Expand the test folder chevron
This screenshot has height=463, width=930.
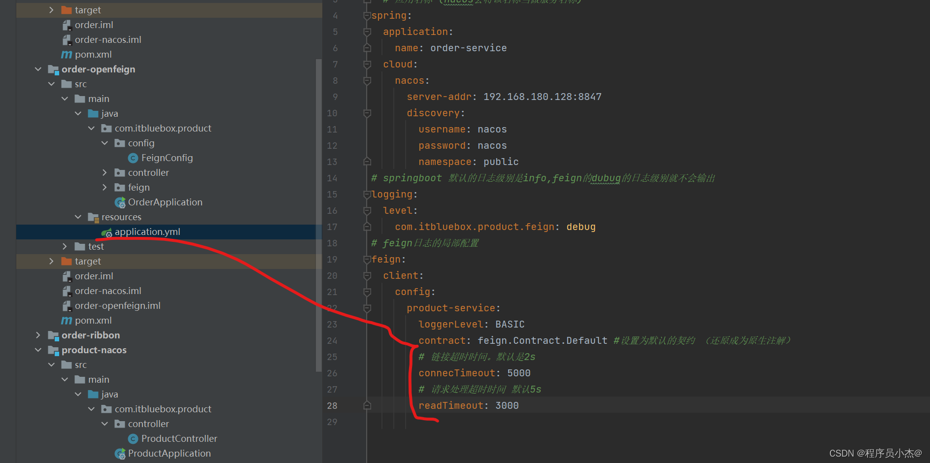point(65,247)
